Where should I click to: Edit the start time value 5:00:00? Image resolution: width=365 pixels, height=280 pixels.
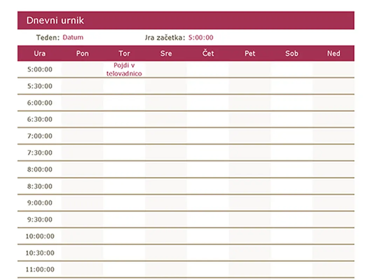pos(201,37)
